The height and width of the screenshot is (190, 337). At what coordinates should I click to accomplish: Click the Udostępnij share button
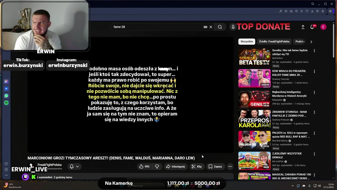click(x=175, y=167)
